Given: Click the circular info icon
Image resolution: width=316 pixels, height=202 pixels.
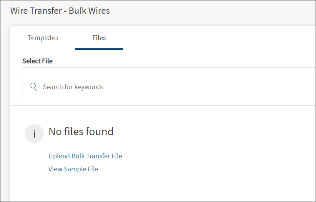Looking at the screenshot, I should click(x=34, y=134).
